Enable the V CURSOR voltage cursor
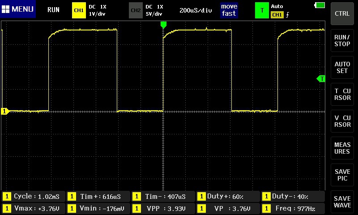 pos(342,121)
